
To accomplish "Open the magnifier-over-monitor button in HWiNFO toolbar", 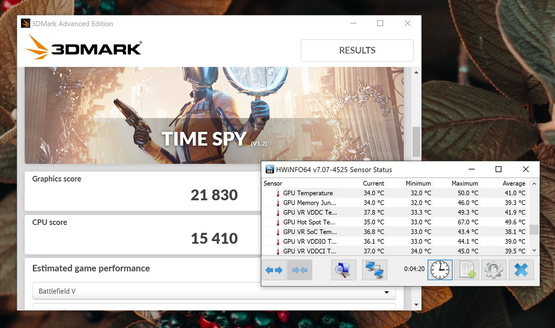I will (x=344, y=270).
